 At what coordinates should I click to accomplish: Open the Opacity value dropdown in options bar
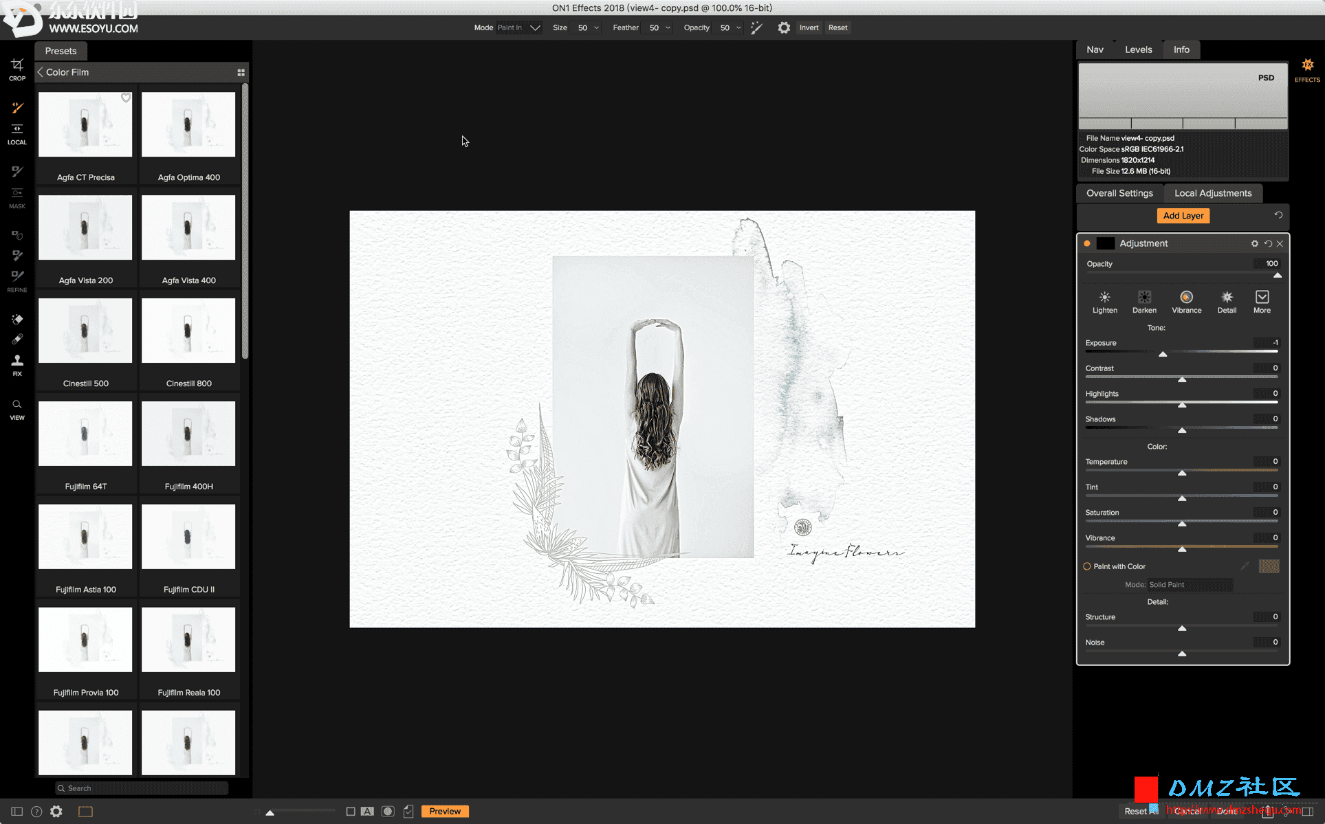(x=730, y=27)
